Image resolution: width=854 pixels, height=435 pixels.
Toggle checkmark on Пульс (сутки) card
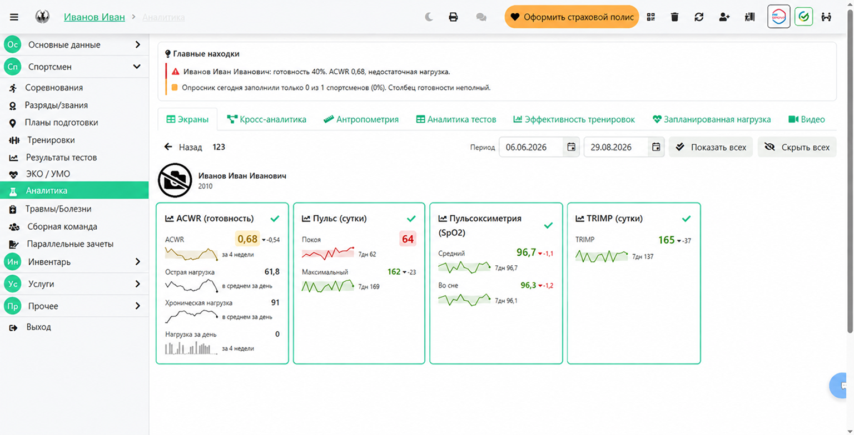411,219
